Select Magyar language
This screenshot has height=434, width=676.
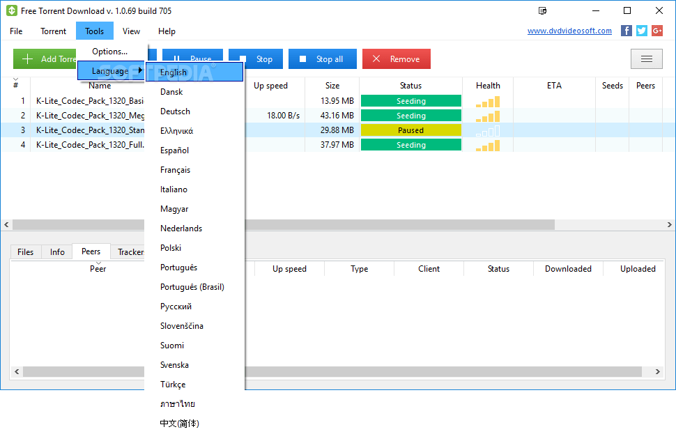(x=194, y=208)
